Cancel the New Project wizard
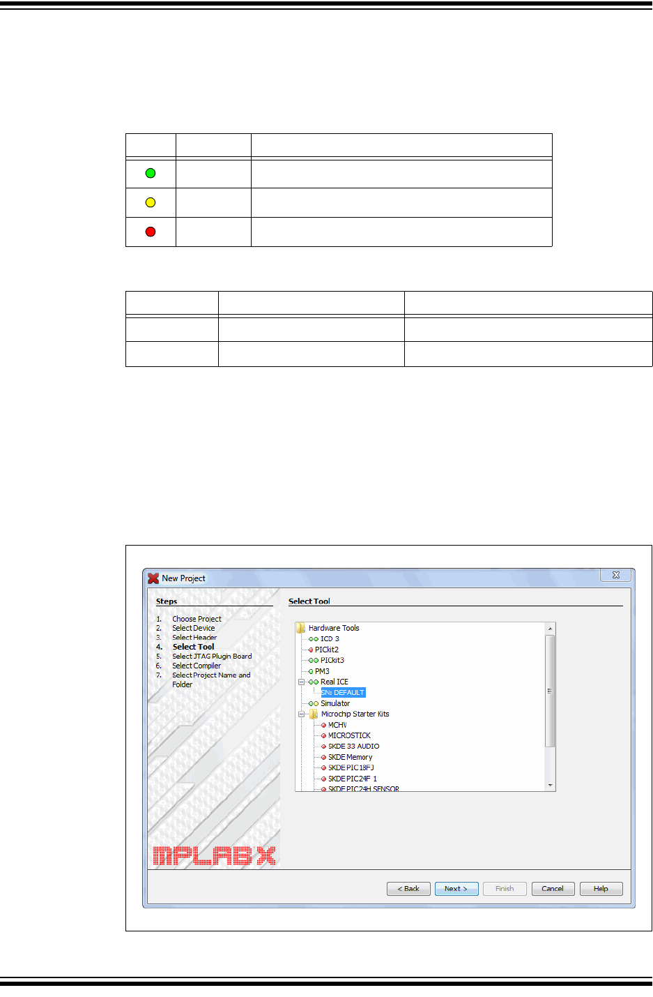Image resolution: width=653 pixels, height=997 pixels. [553, 889]
